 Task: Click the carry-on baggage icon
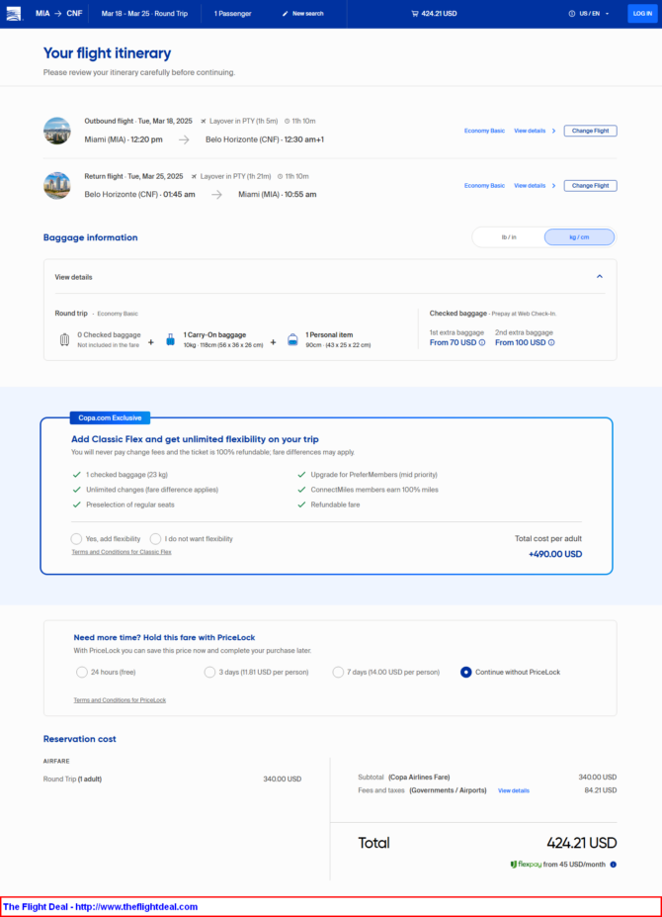170,339
